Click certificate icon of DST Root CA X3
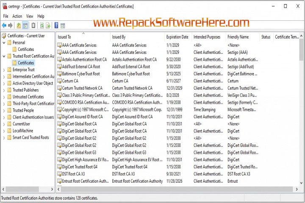The width and height of the screenshot is (305, 203). coord(59,174)
